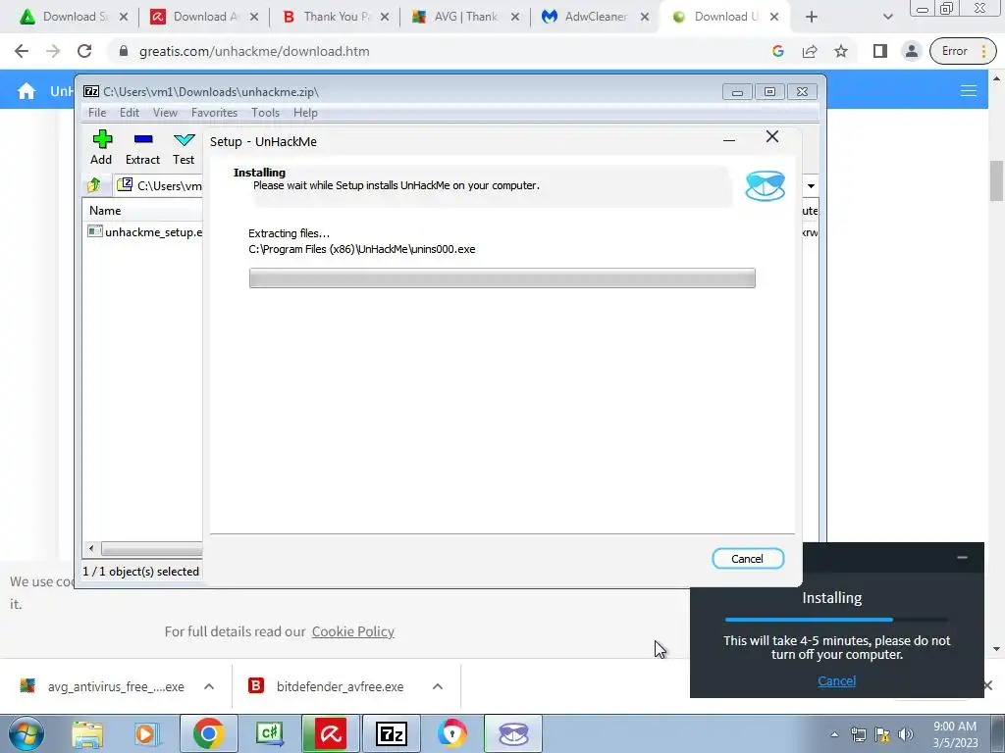Click the UnHackMe setup progress bar

tap(502, 277)
